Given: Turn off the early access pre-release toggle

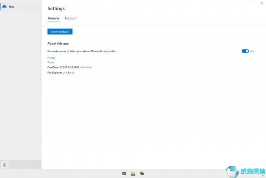Looking at the screenshot, I should pyautogui.click(x=245, y=51).
